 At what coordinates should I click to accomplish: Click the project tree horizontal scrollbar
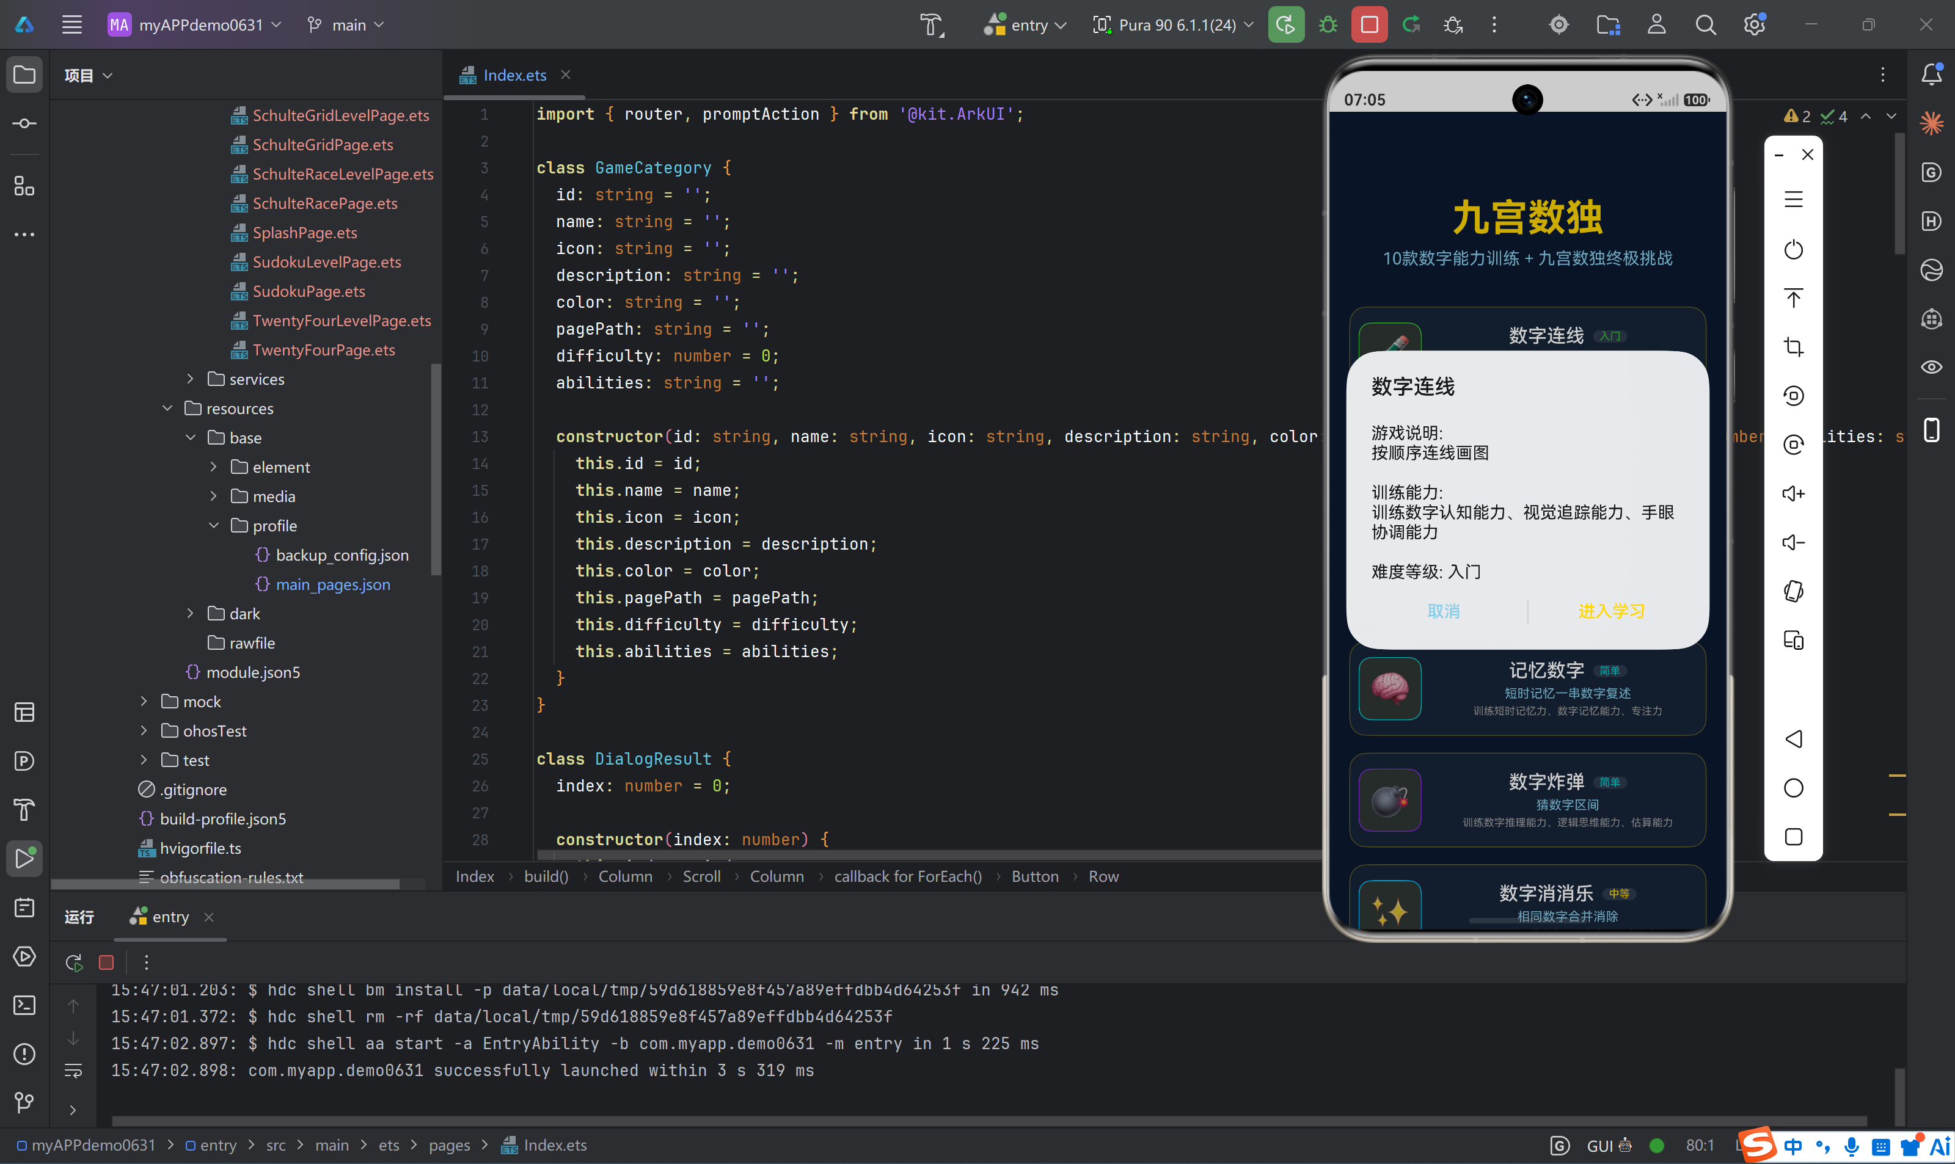[x=225, y=884]
